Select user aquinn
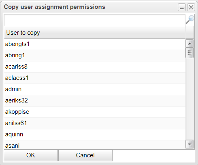Viewport: 198px width, 165px height. tap(95, 134)
